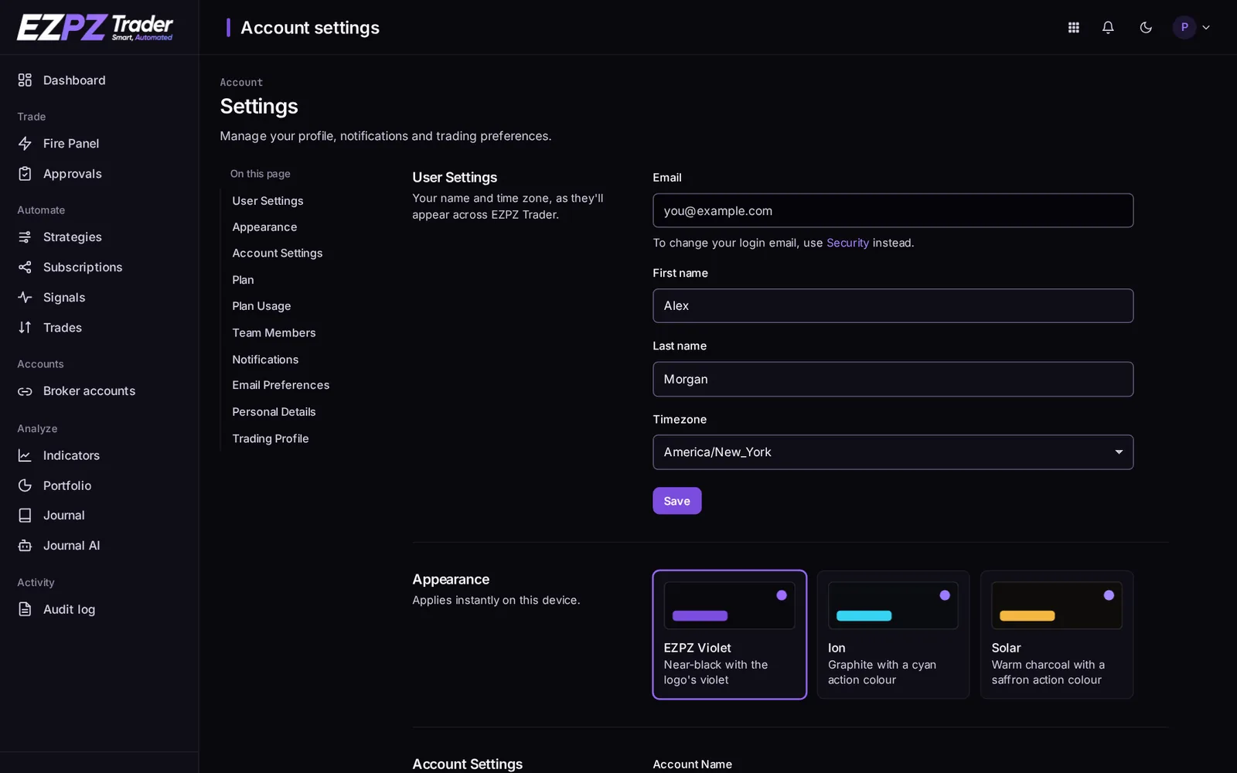This screenshot has height=773, width=1237.
Task: Click the Journal AI robot icon
Action: tap(25, 546)
